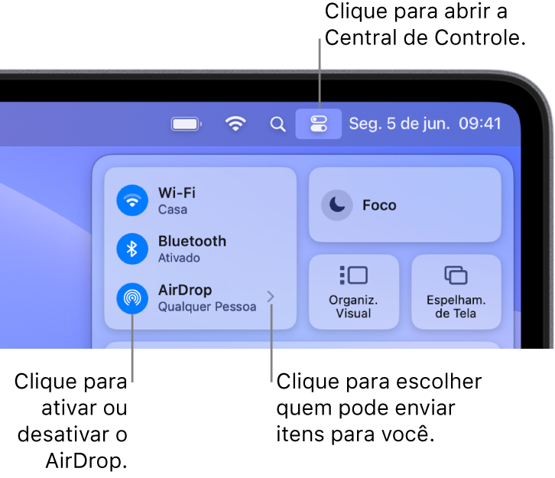Click the Wi-Fi label text
Viewport: 555px width, 478px height.
[x=177, y=193]
